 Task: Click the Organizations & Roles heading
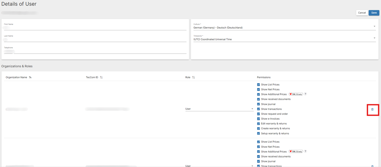(17, 66)
